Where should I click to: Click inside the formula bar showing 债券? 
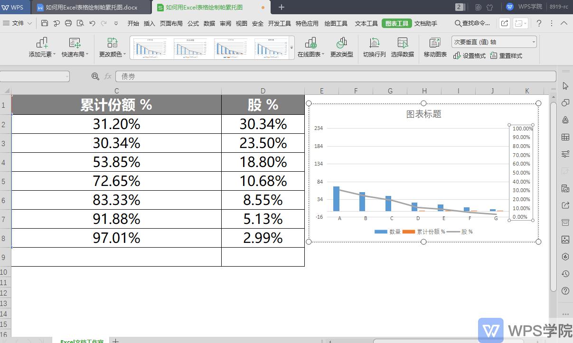pos(190,76)
